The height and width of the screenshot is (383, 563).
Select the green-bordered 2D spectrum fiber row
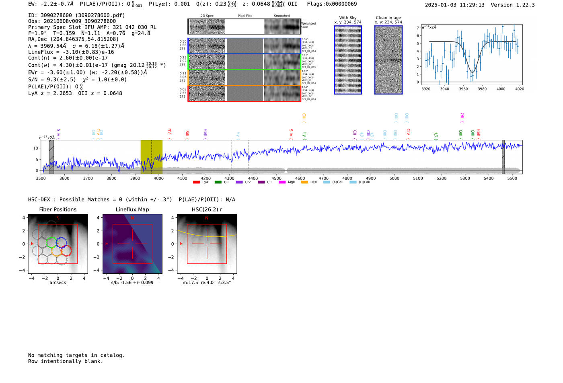click(x=245, y=62)
